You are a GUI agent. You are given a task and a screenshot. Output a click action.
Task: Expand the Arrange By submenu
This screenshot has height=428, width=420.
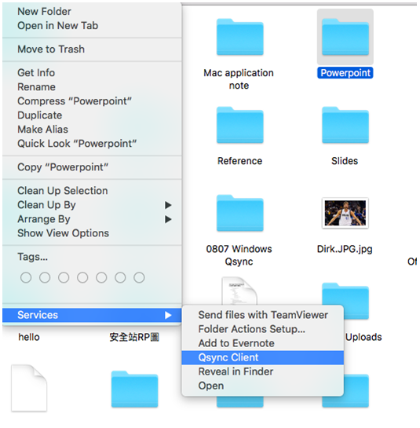168,219
